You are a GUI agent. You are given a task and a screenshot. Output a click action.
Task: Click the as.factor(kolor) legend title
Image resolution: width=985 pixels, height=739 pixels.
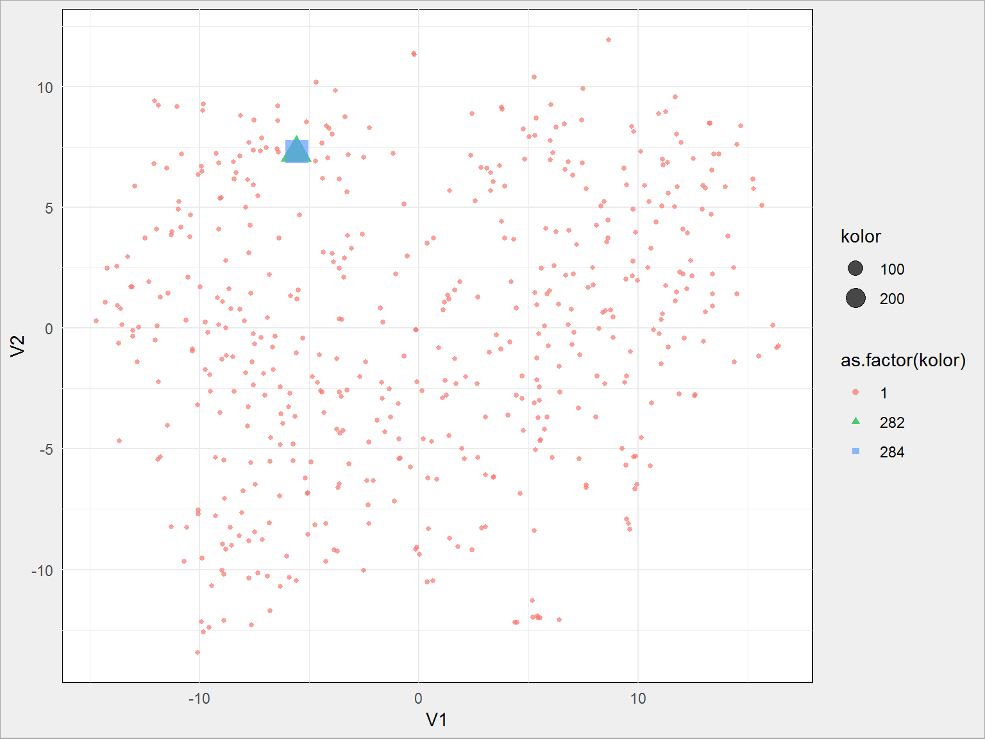point(903,361)
